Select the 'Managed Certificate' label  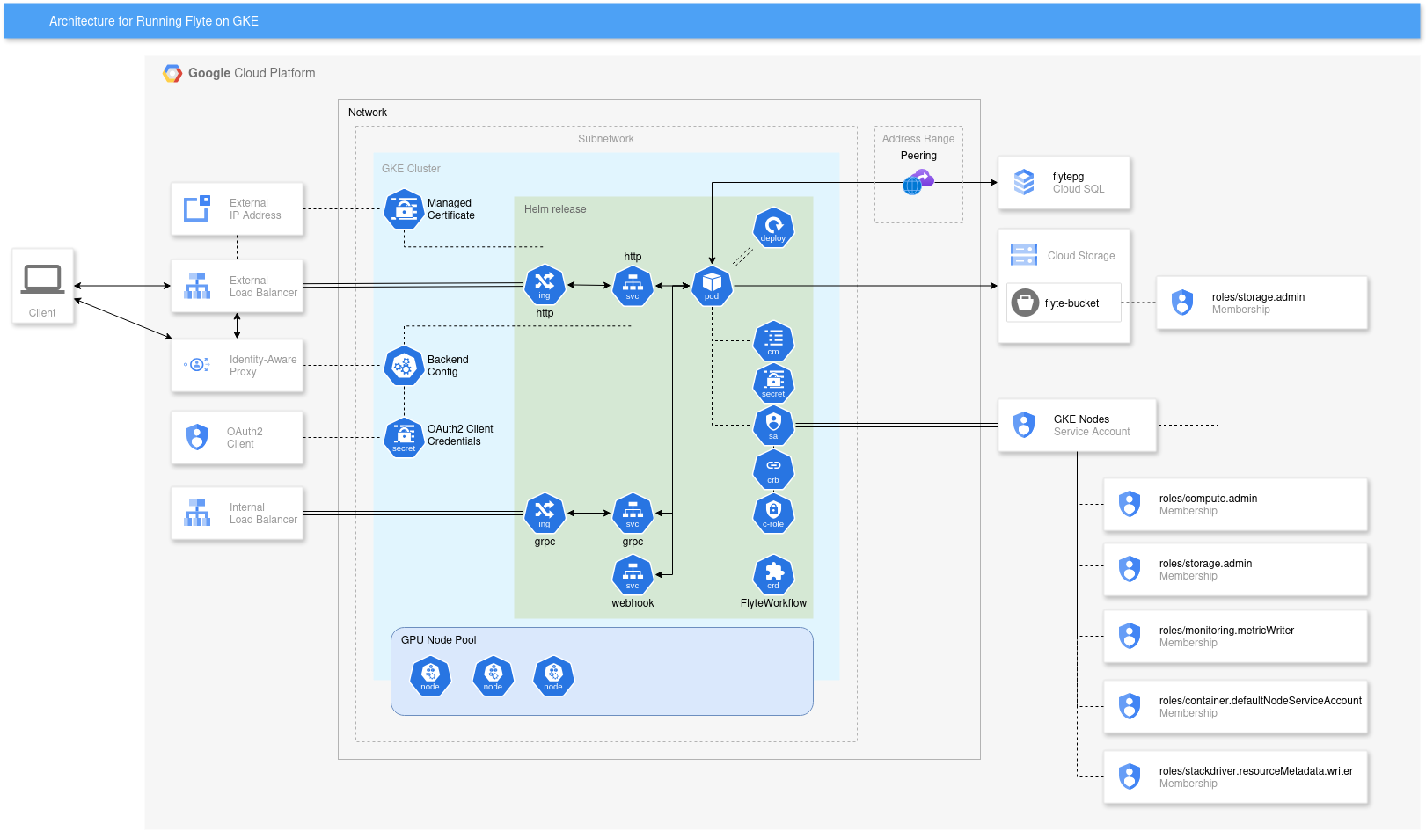point(451,209)
